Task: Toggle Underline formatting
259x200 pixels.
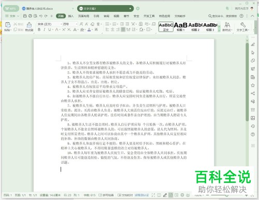Action: click(x=50, y=30)
